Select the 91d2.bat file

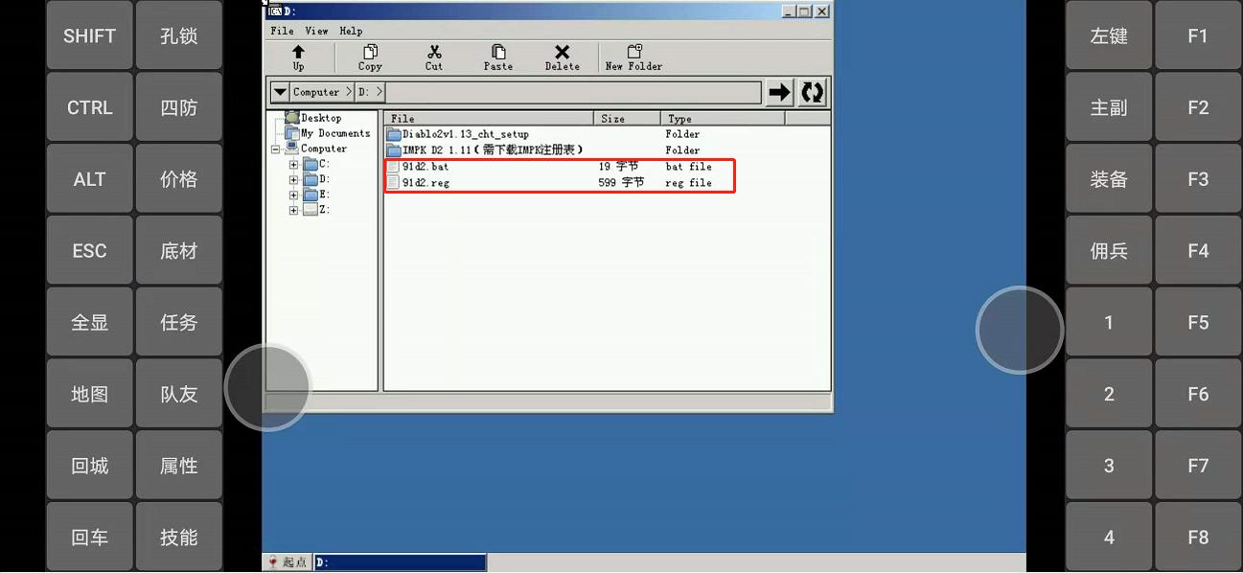[x=418, y=167]
